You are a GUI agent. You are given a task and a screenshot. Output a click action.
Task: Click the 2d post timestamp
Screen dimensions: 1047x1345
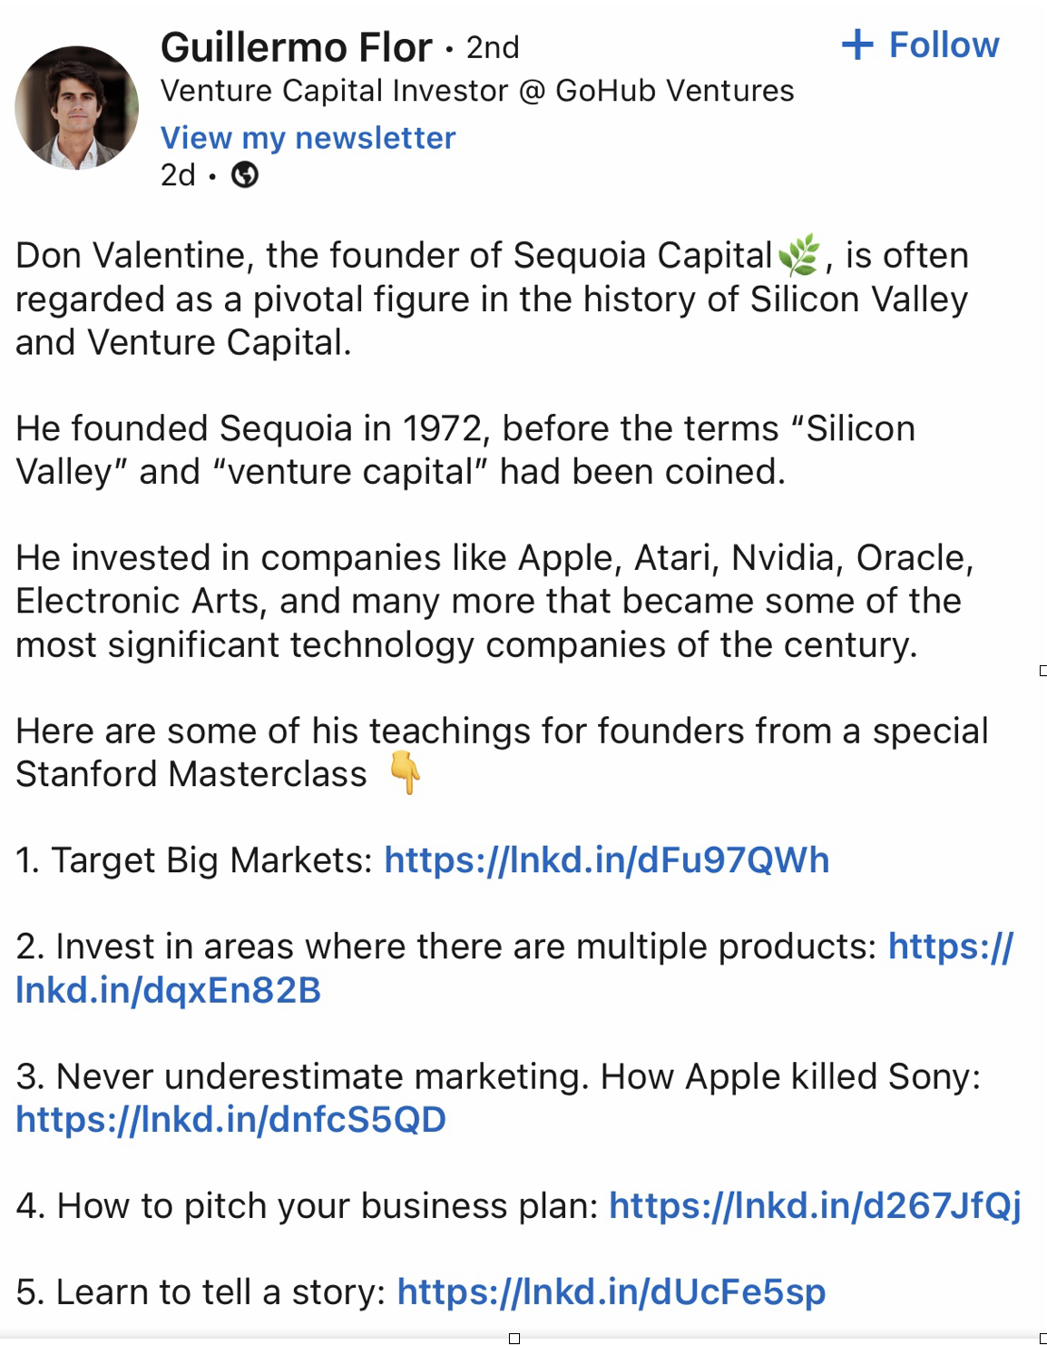pos(178,174)
